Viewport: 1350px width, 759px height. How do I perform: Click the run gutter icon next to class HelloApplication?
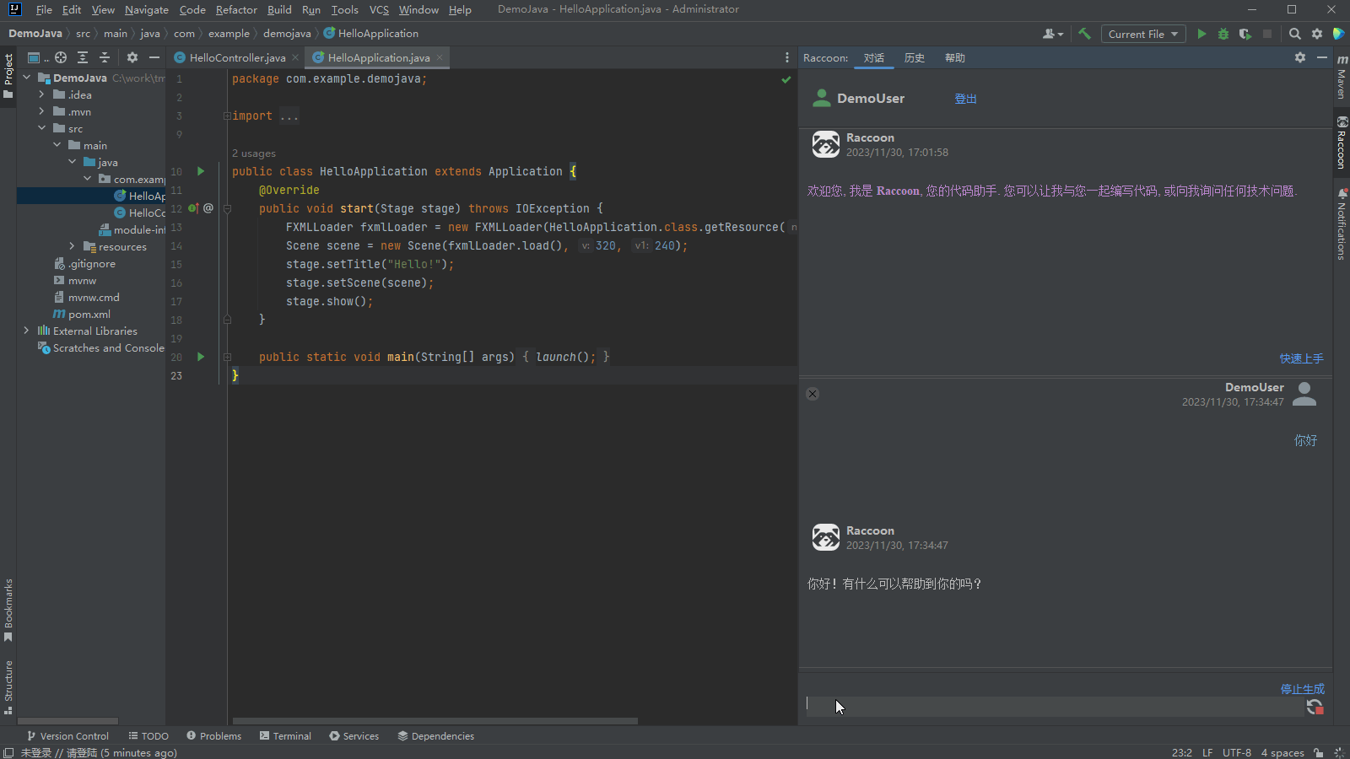pyautogui.click(x=201, y=171)
